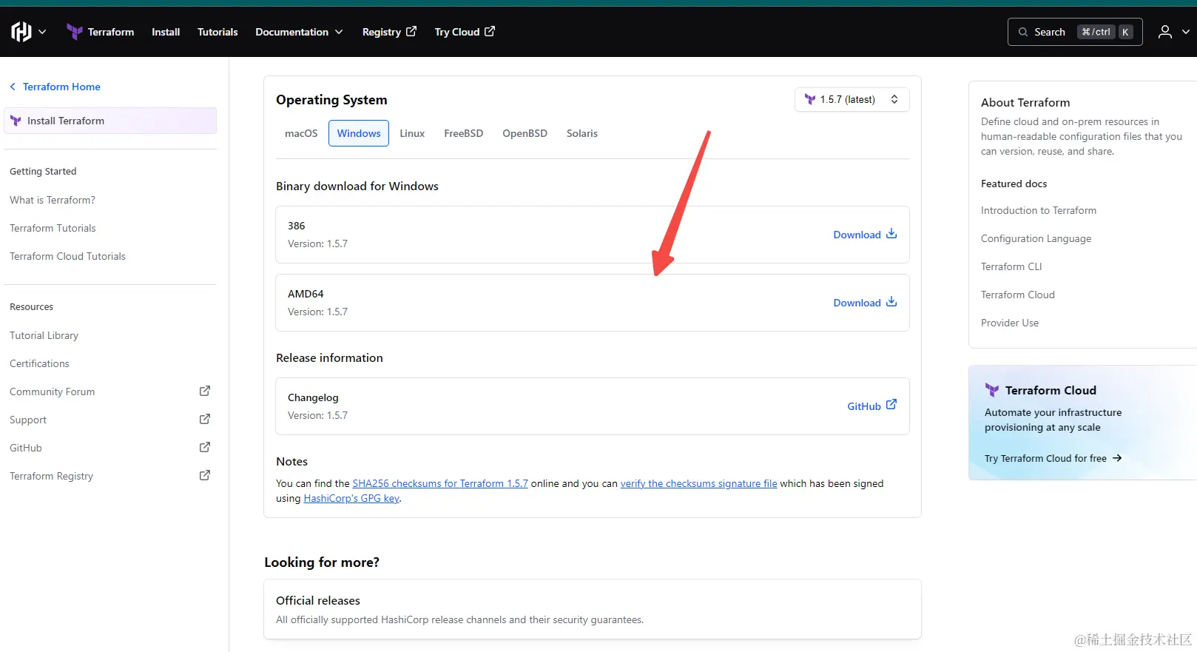Click the user account icon
1197x652 pixels.
click(1165, 32)
